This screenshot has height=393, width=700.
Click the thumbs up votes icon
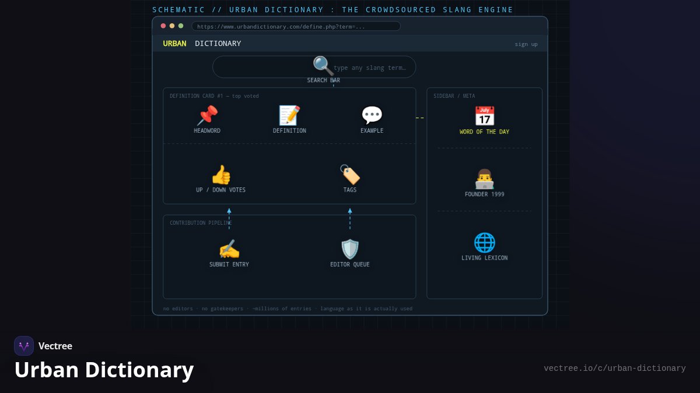click(x=220, y=175)
